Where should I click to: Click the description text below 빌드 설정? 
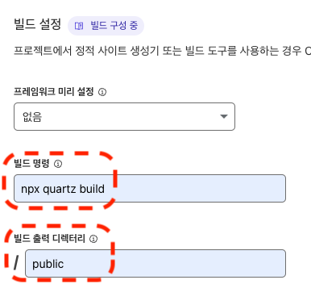tap(162, 51)
